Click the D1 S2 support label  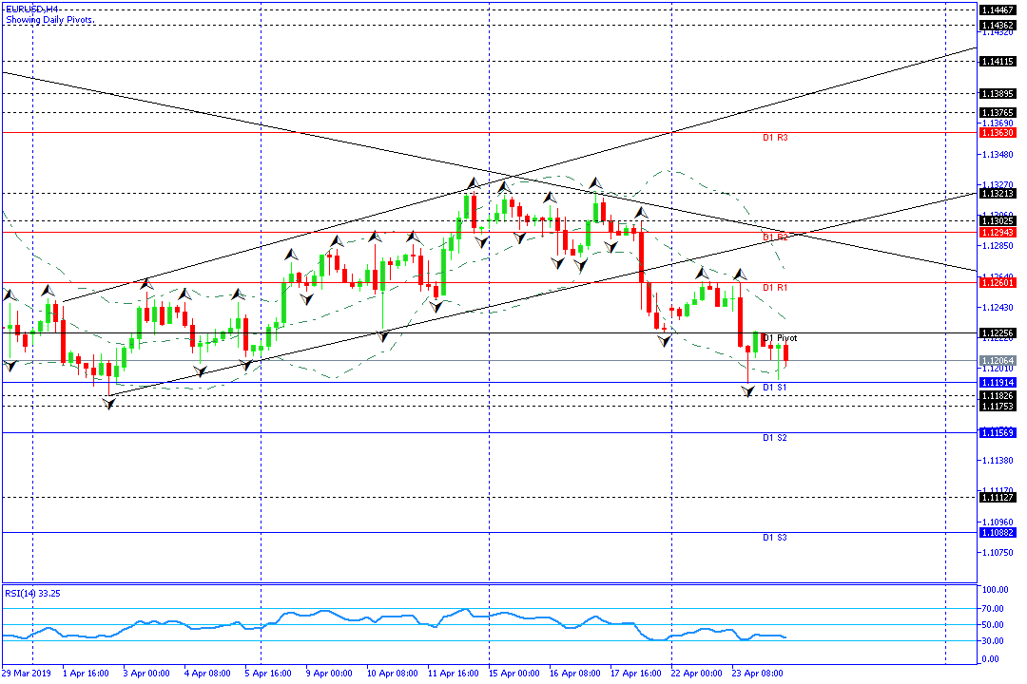coord(775,437)
